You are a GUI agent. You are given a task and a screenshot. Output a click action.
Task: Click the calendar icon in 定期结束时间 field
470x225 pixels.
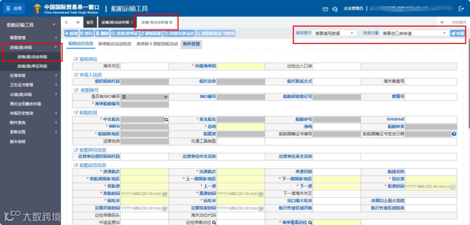tap(262, 208)
